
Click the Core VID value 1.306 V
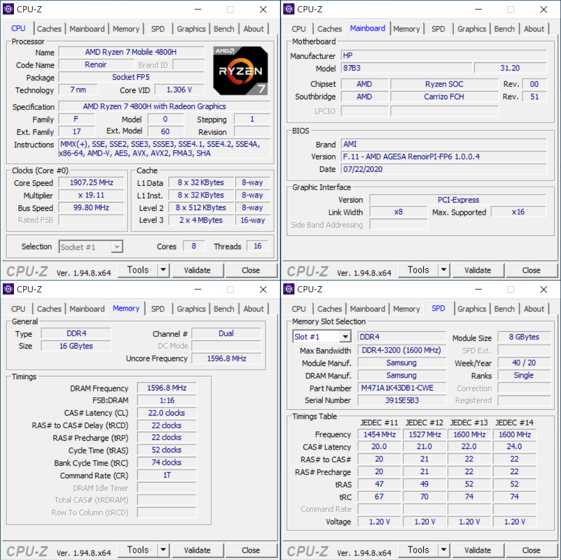pyautogui.click(x=179, y=90)
